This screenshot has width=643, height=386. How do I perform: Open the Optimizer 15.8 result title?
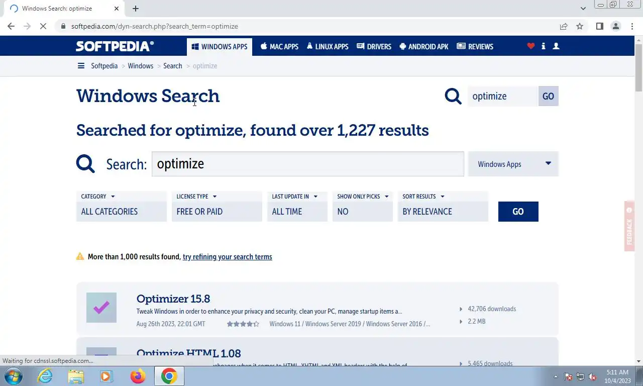click(x=173, y=299)
